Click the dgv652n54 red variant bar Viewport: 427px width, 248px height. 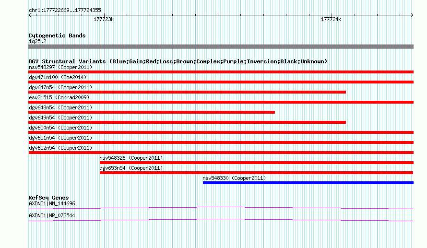(x=221, y=153)
